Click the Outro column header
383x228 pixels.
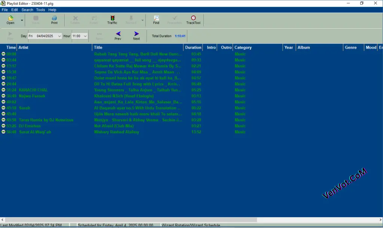pos(225,48)
